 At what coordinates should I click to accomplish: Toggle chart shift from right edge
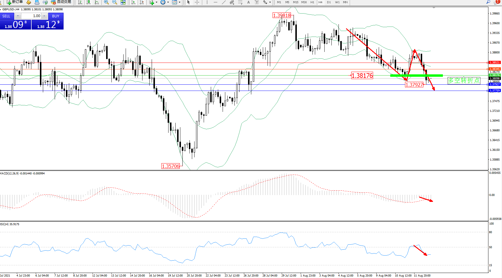142,2
